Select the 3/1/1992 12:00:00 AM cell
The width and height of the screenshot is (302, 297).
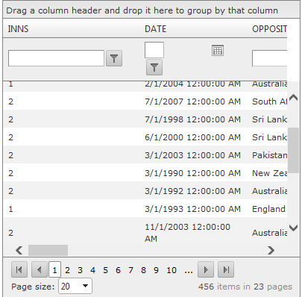(192, 191)
